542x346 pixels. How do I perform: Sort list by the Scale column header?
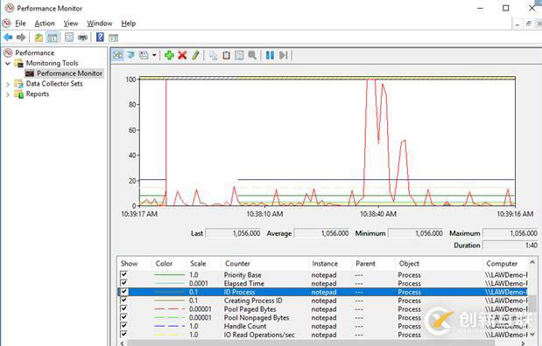pyautogui.click(x=204, y=264)
